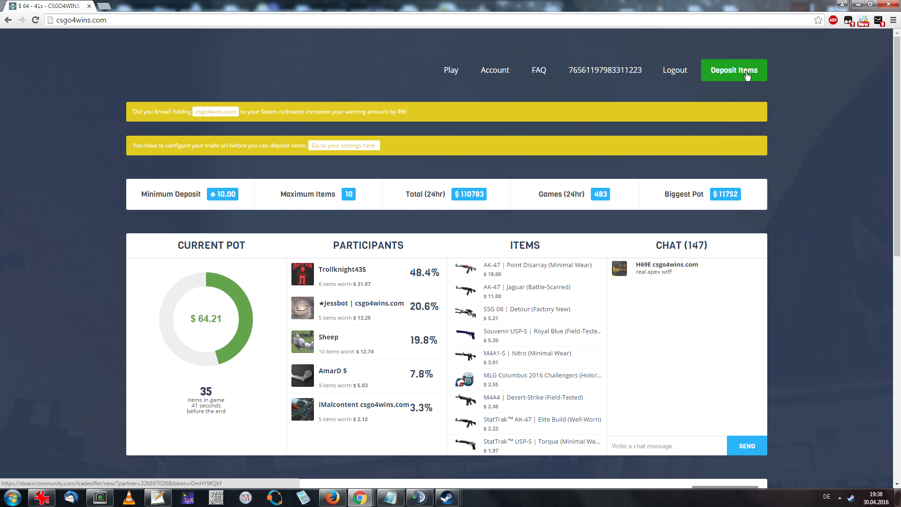The width and height of the screenshot is (901, 507).
Task: Click the csgo4wins.com nickname link
Action: tap(215, 112)
